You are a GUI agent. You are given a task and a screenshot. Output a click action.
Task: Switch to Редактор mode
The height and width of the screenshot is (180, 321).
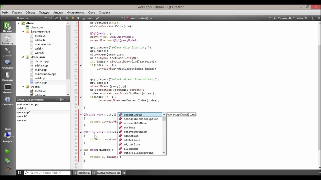[8, 39]
